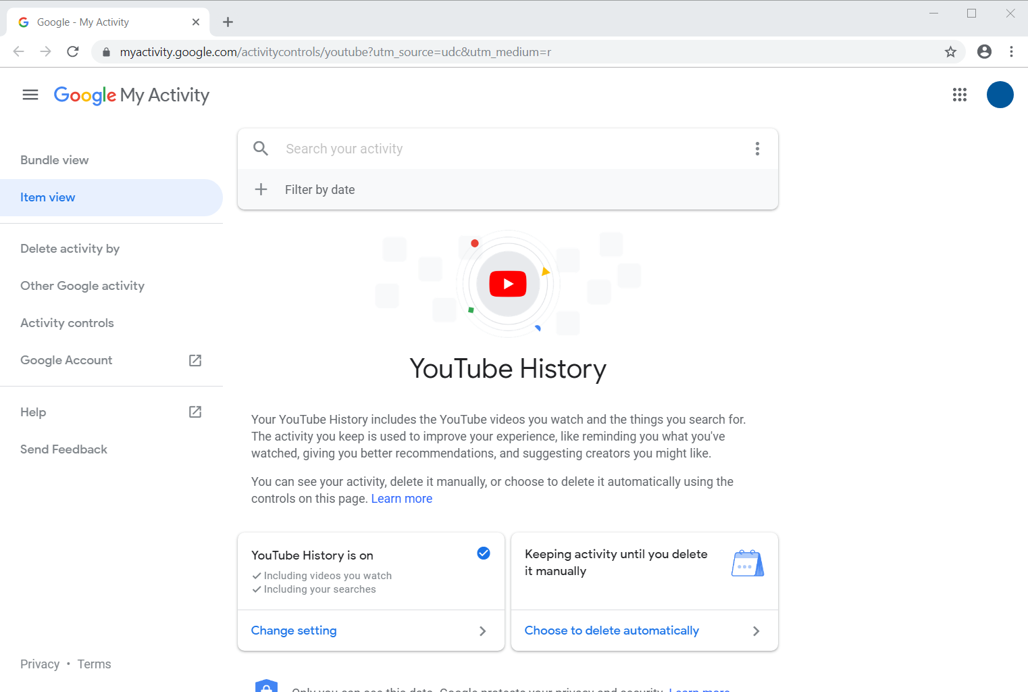Open the navigation menu hamburger icon

tap(30, 95)
